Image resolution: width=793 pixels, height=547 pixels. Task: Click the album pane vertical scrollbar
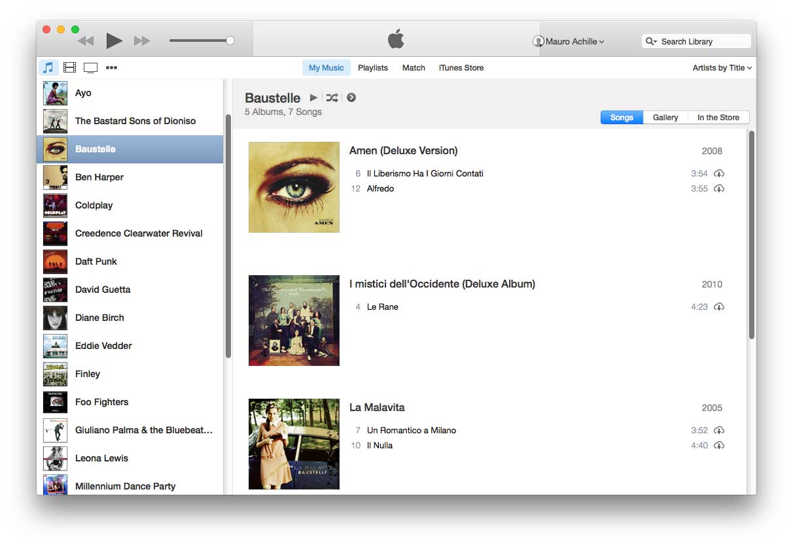pyautogui.click(x=752, y=235)
